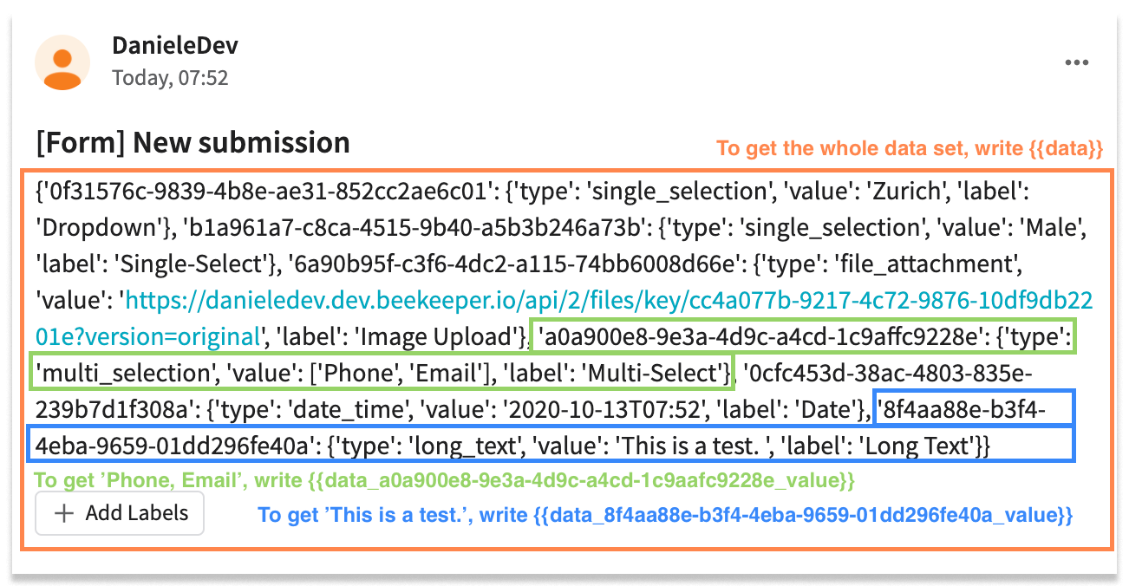Open the three-dot post options menu

pyautogui.click(x=1076, y=63)
